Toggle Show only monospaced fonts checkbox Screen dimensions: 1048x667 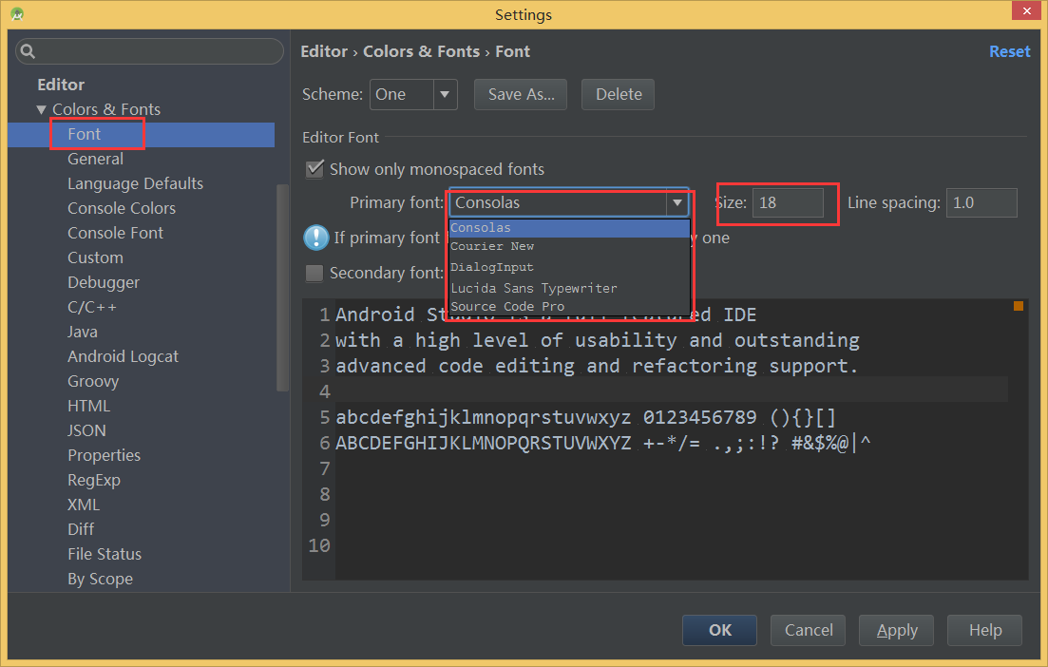pyautogui.click(x=314, y=169)
